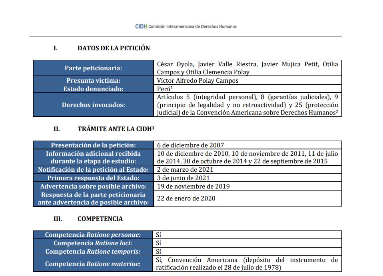This screenshot has width=383, height=276.
Task: Click the 'DATOS DE LA PETICIÓN' heading
Action: click(114, 48)
